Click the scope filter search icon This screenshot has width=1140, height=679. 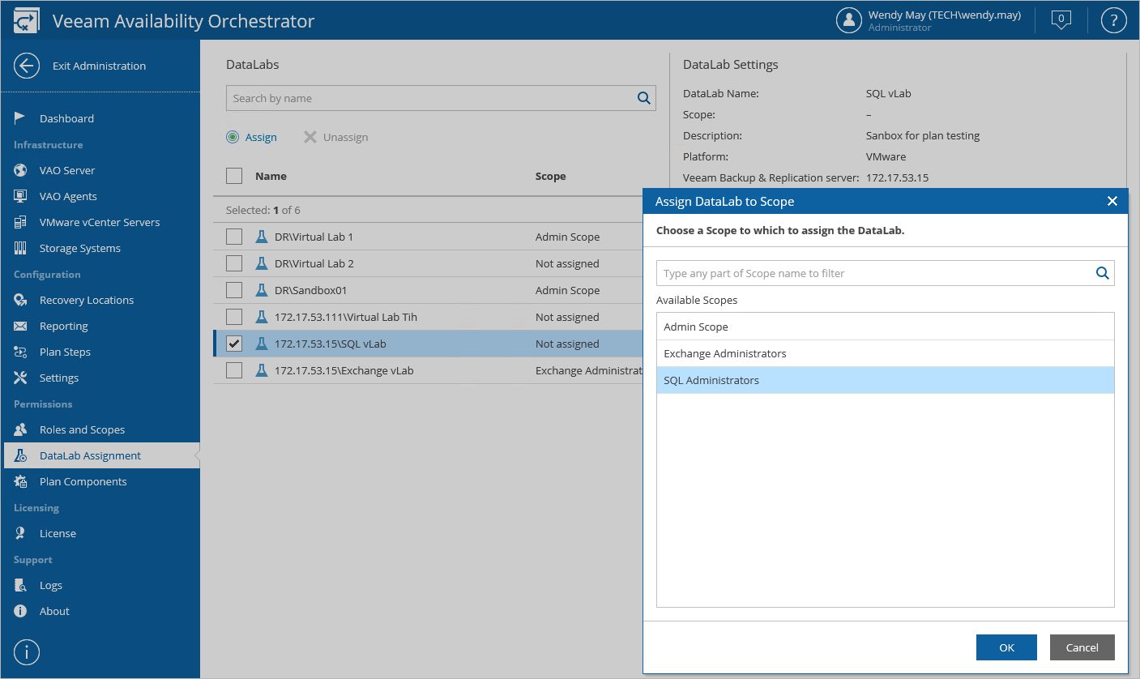pyautogui.click(x=1102, y=273)
